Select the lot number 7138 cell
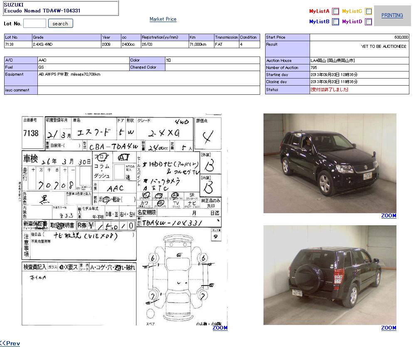This screenshot has height=347, width=416. tap(18, 44)
